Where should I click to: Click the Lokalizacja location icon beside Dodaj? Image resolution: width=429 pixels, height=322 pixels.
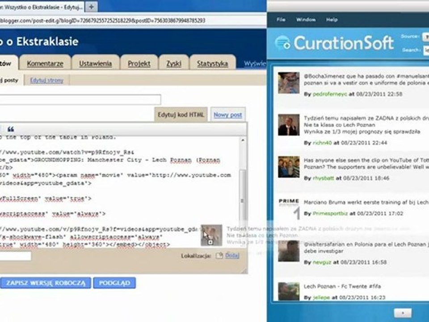pyautogui.click(x=219, y=255)
